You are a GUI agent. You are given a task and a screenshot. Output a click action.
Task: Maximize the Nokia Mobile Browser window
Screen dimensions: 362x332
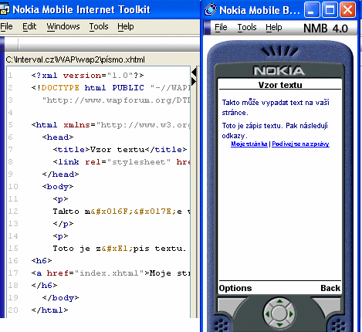330,10
